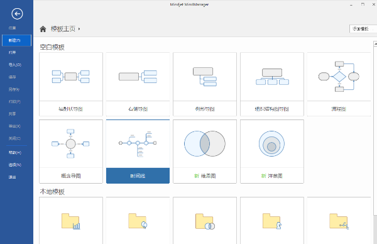Screen dimensions: 377x244
Task: Select the flowchart (流程图) template icon
Action: [x=339, y=76]
